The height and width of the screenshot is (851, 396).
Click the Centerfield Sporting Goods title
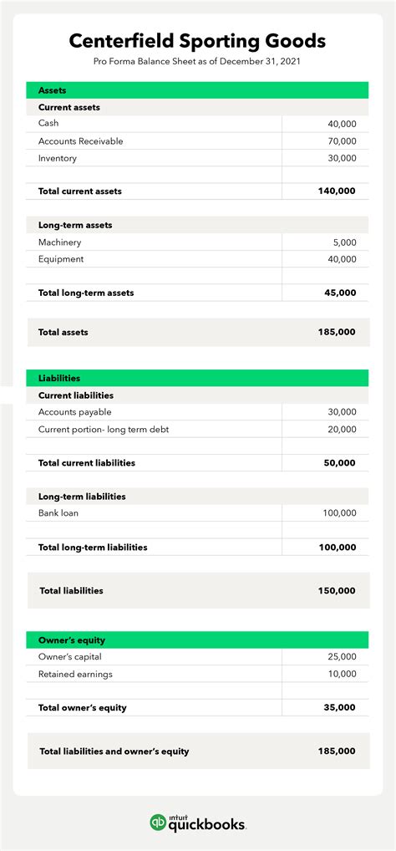197,41
